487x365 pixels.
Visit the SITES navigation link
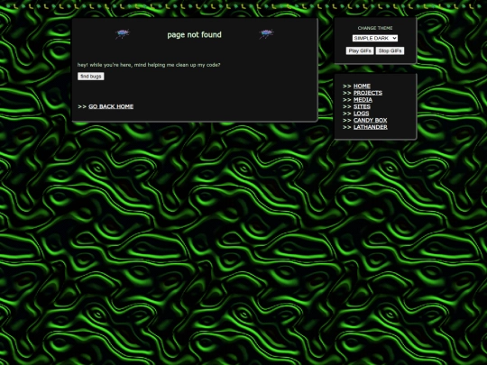click(x=362, y=106)
